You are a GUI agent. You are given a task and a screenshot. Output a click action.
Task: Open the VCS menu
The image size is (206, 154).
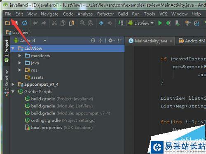163,14
